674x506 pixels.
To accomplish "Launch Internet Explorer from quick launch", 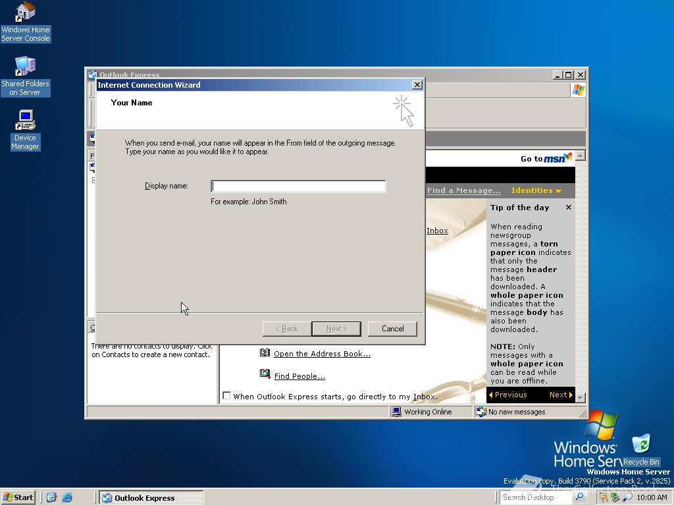I will [x=67, y=498].
